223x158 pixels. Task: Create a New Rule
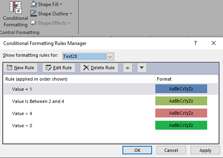pyautogui.click(x=21, y=68)
